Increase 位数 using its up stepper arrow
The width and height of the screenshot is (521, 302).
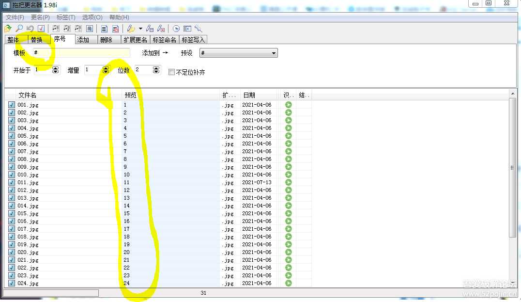click(155, 68)
